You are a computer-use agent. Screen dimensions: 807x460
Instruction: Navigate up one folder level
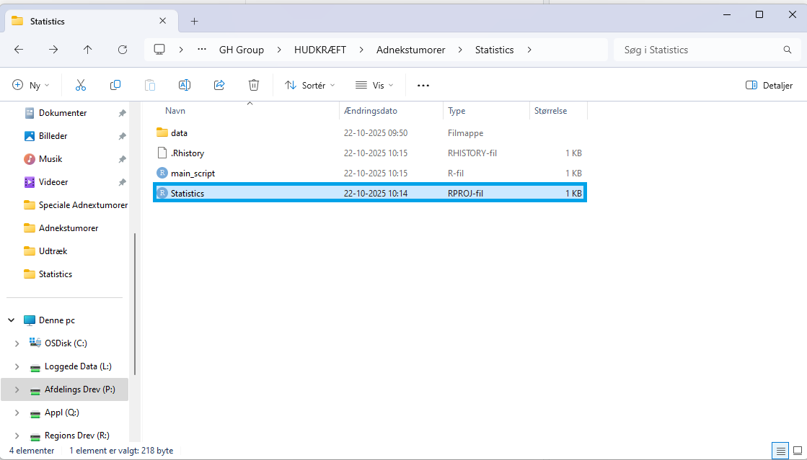[88, 50]
